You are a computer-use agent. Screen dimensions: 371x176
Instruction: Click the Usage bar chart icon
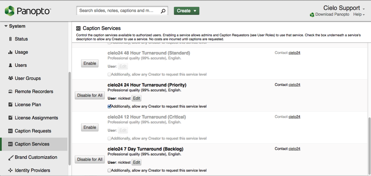point(11,52)
